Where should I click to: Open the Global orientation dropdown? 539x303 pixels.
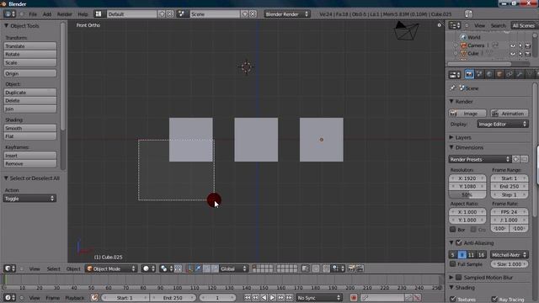(233, 268)
